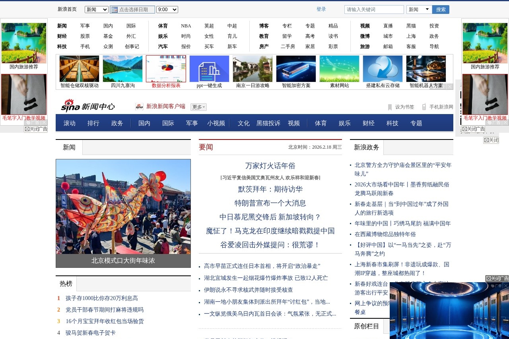
Task: Switch to the 原创栏目 tab
Action: click(x=367, y=326)
